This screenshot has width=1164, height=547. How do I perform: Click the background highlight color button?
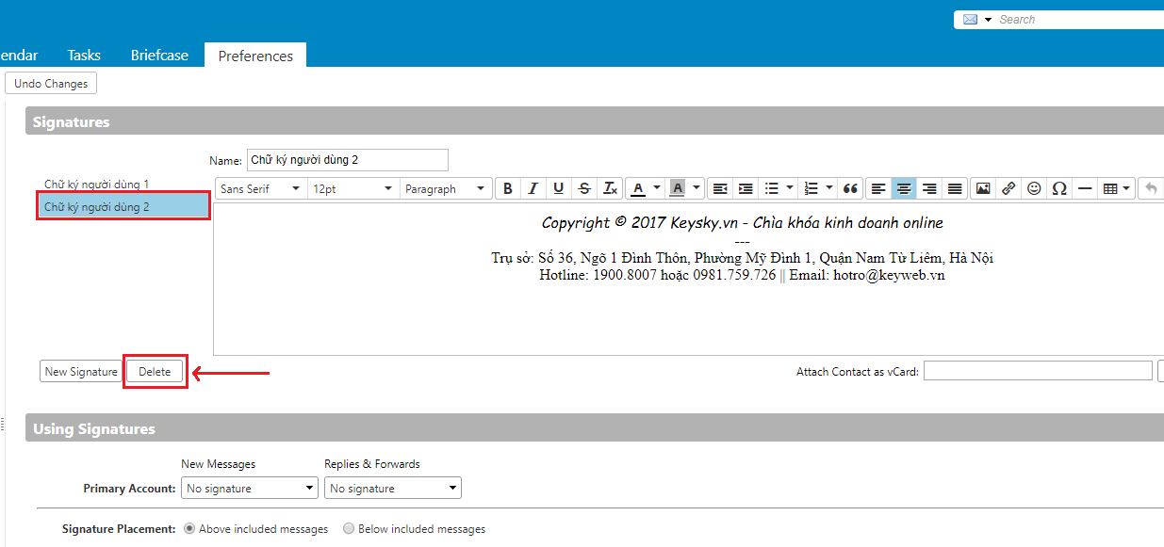click(x=677, y=188)
